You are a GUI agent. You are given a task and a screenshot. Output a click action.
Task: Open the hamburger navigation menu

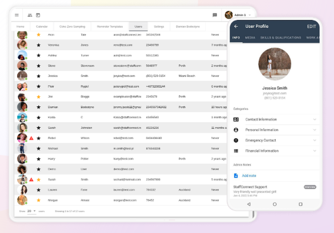click(x=16, y=15)
